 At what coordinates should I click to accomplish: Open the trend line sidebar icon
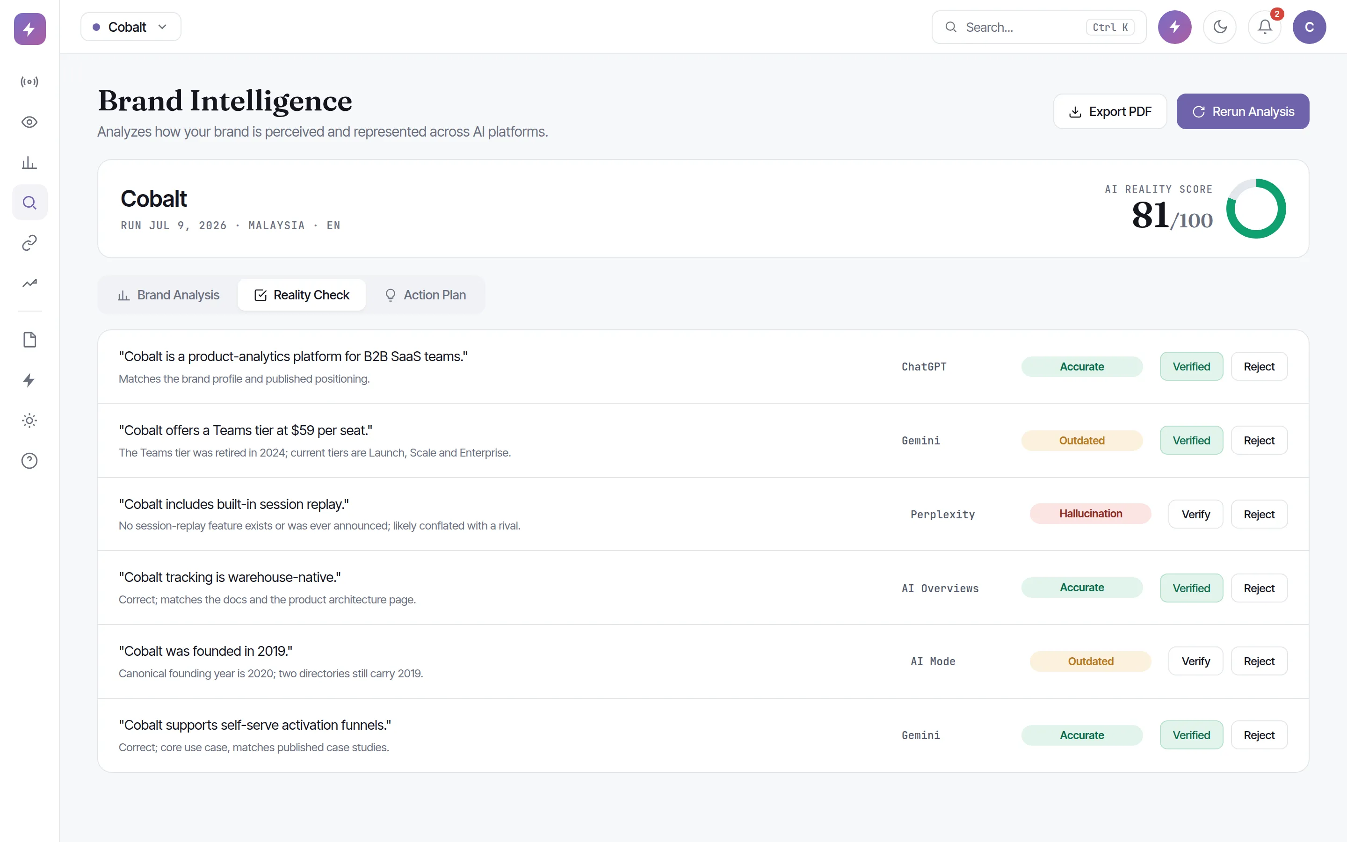tap(29, 283)
